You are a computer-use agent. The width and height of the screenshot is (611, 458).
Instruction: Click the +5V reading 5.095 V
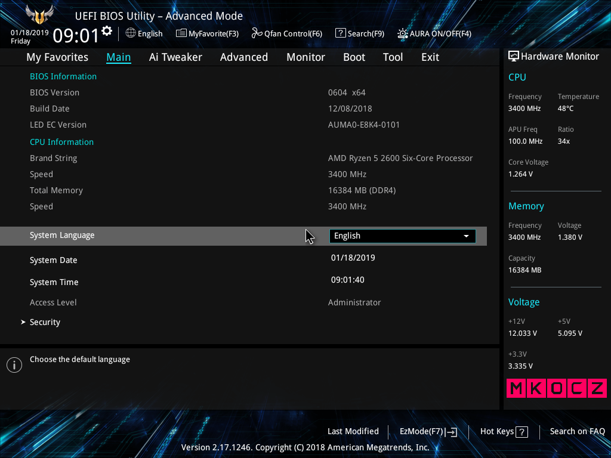coord(570,333)
